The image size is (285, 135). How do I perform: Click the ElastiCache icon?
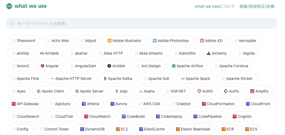tap(141, 129)
